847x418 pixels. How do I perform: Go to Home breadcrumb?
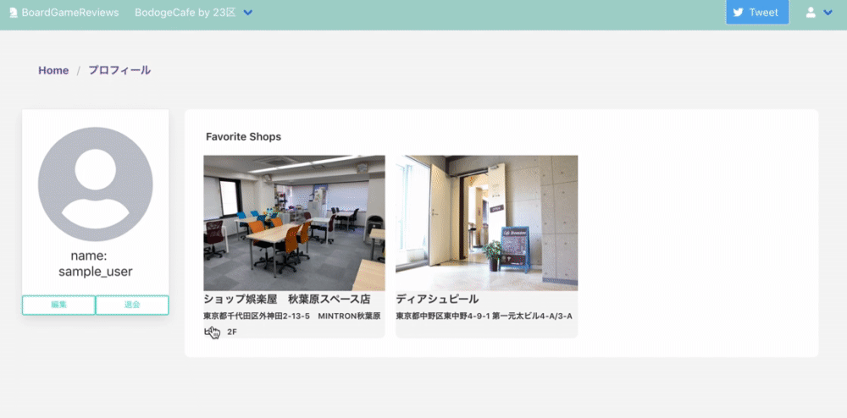tap(53, 71)
